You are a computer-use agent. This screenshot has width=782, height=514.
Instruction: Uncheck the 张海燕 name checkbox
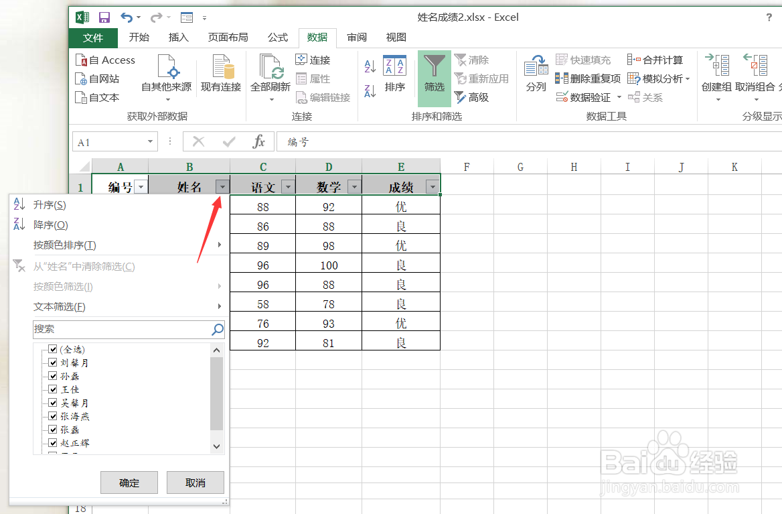[x=52, y=415]
